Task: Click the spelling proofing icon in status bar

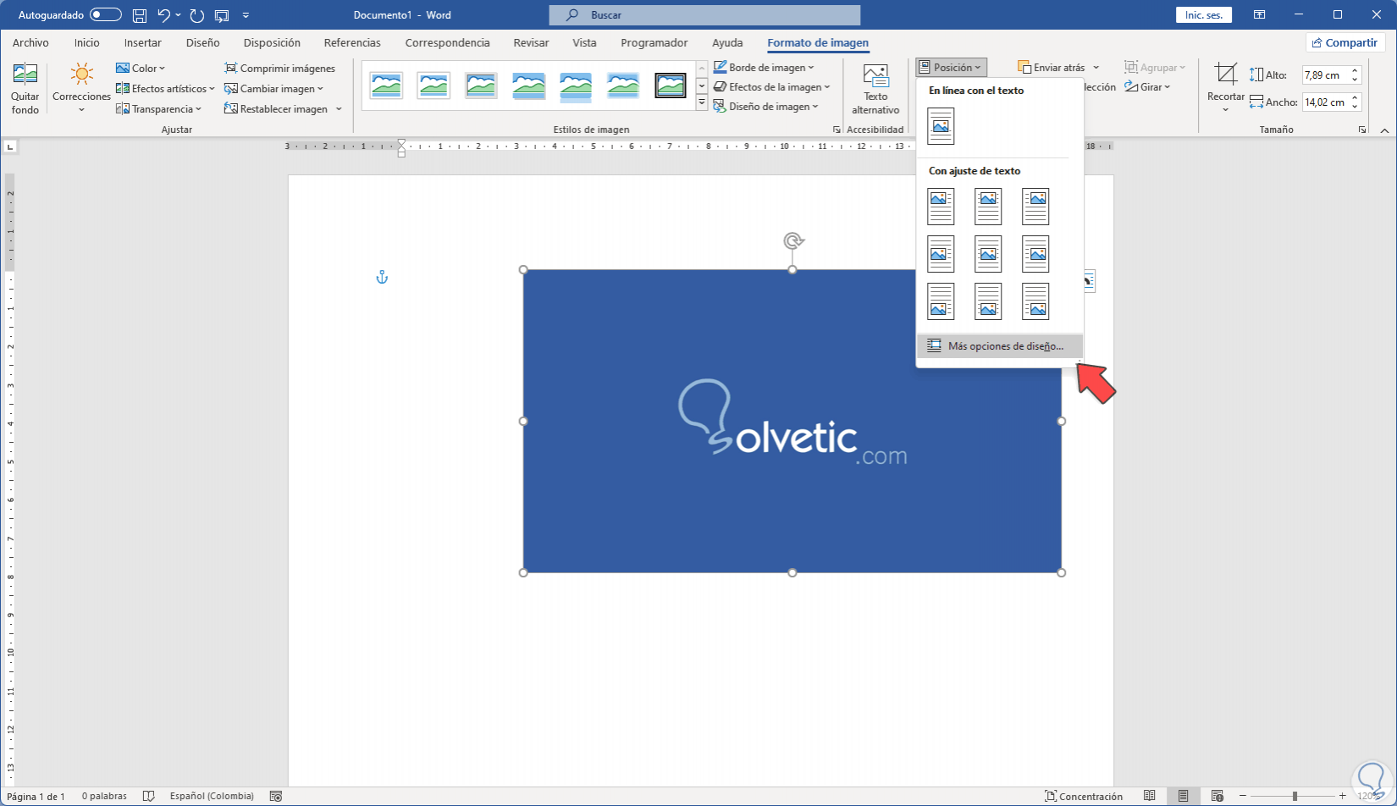Action: [149, 796]
